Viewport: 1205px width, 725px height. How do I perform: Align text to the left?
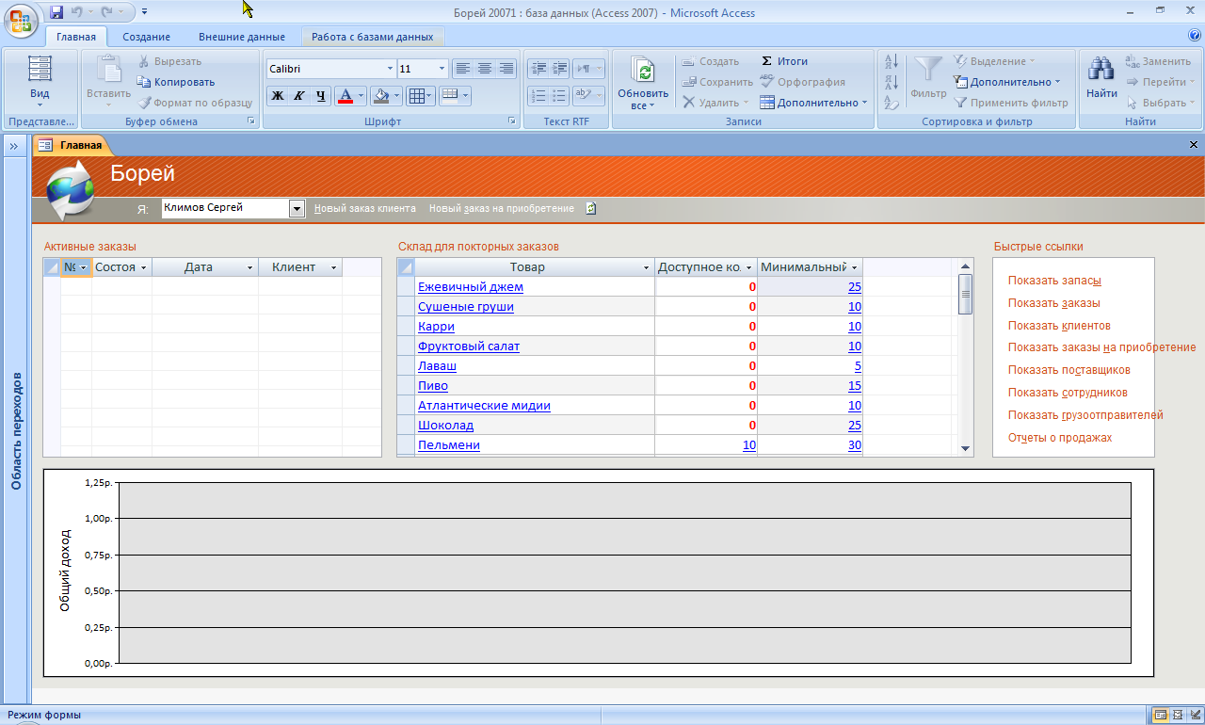[462, 68]
